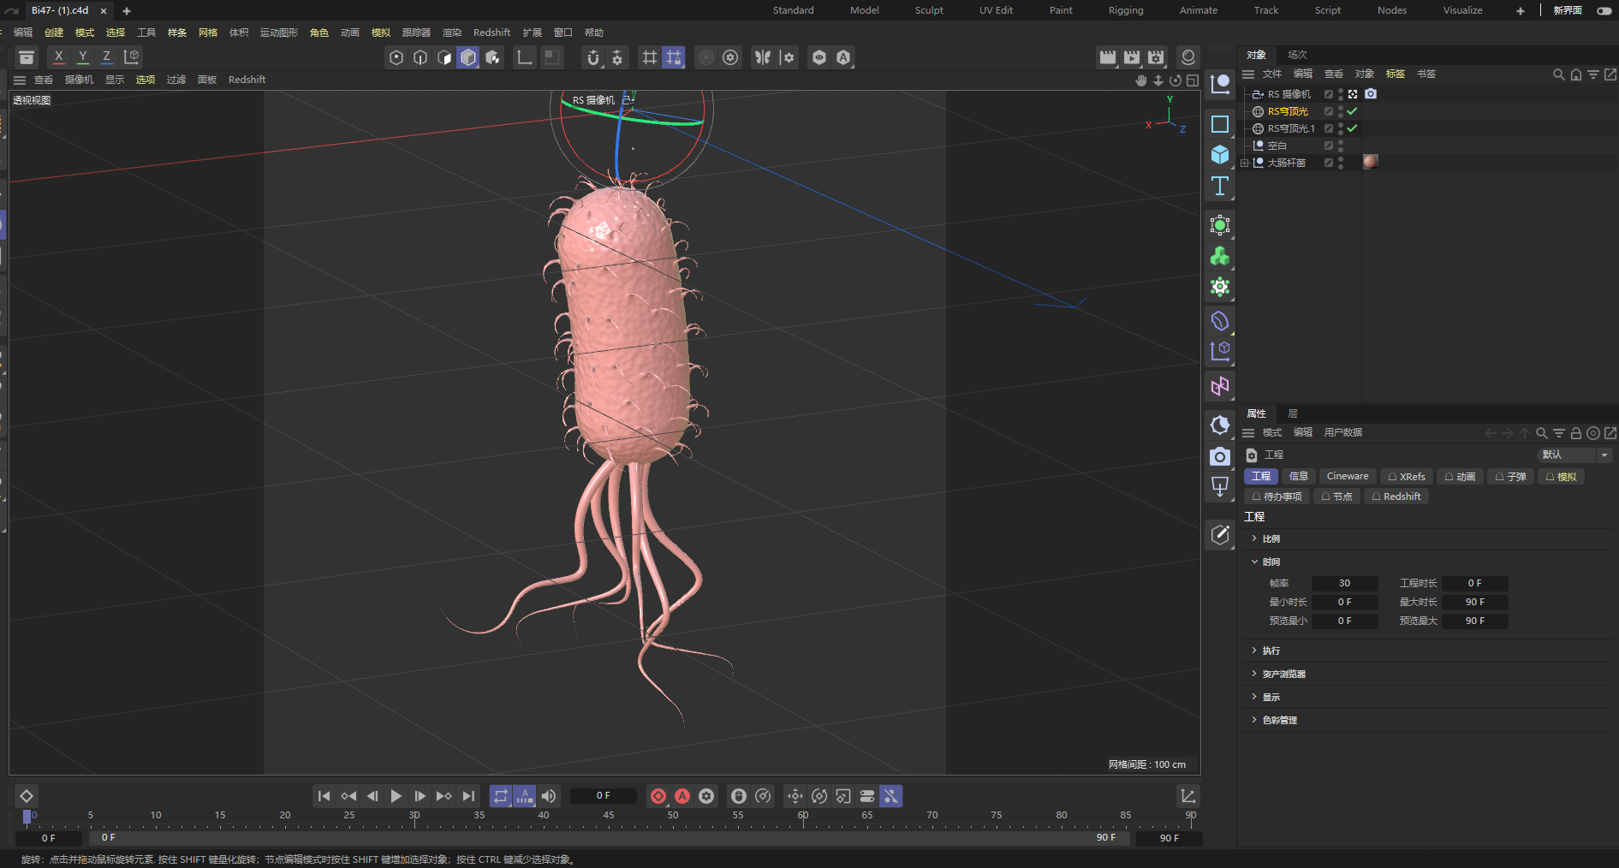Expand the 执行 section
This screenshot has height=868, width=1619.
[x=1254, y=651]
